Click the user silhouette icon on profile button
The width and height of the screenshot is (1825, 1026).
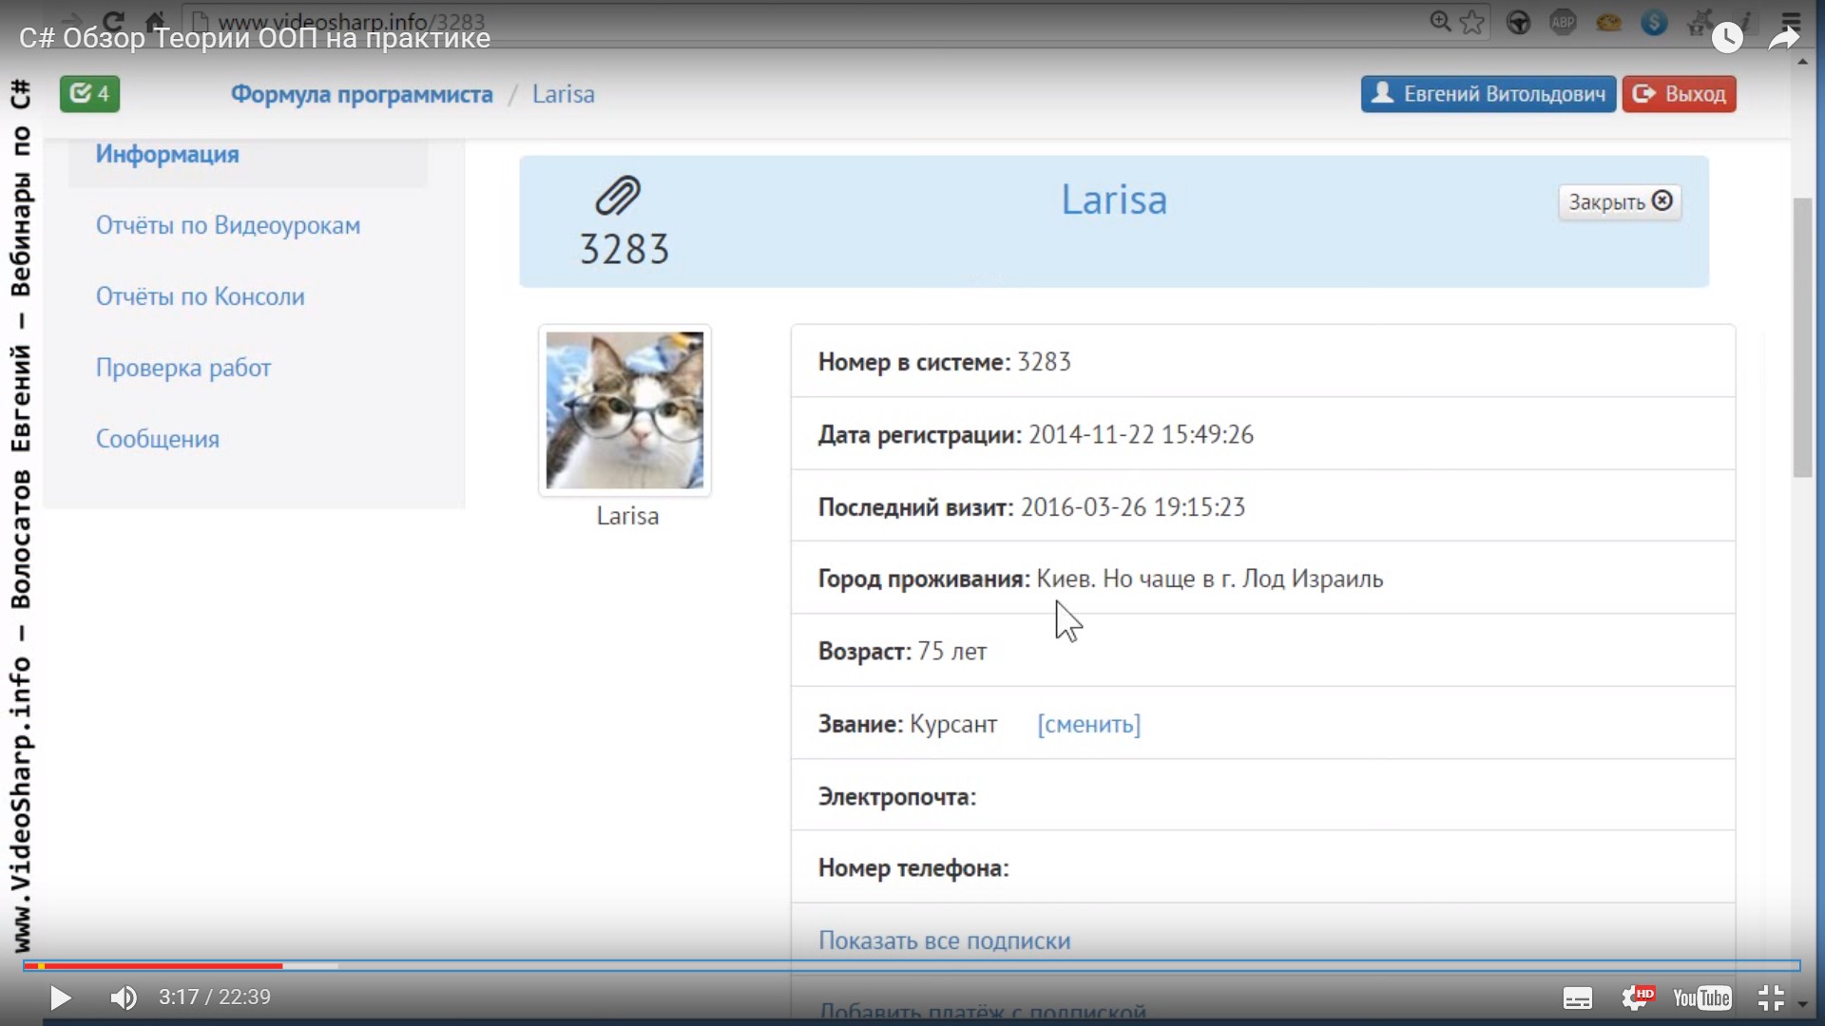click(x=1383, y=93)
